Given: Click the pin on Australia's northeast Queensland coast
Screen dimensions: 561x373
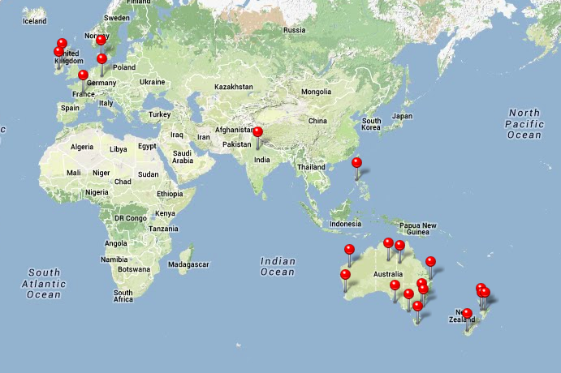Looking at the screenshot, I should (x=430, y=262).
